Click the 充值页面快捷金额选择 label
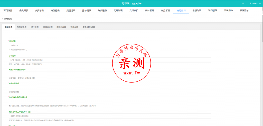The height and width of the screenshot is (126, 263). click(17, 69)
